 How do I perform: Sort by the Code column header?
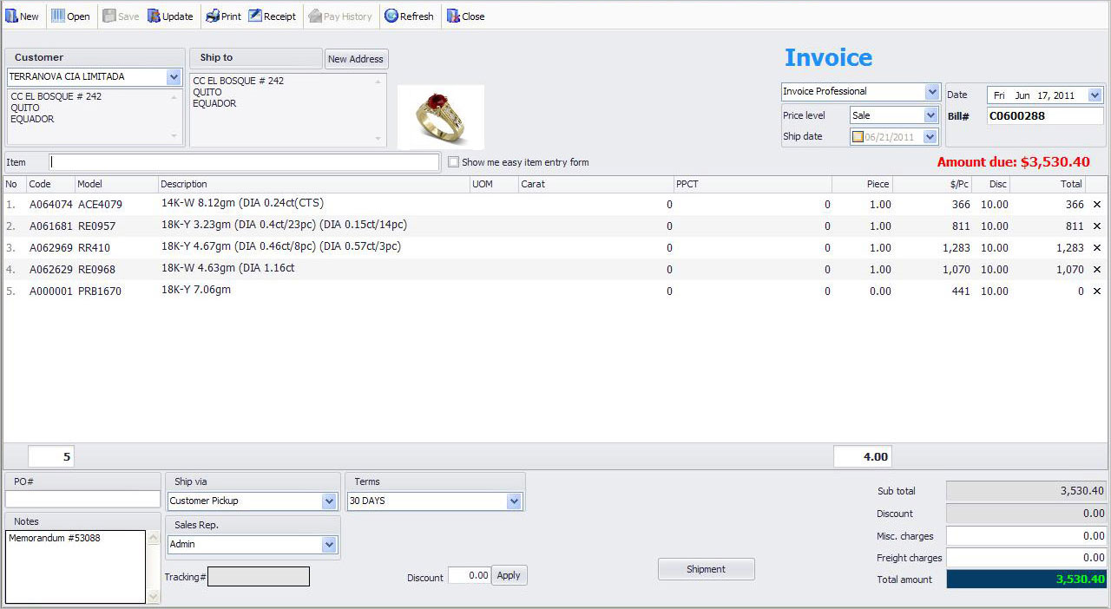tap(50, 184)
